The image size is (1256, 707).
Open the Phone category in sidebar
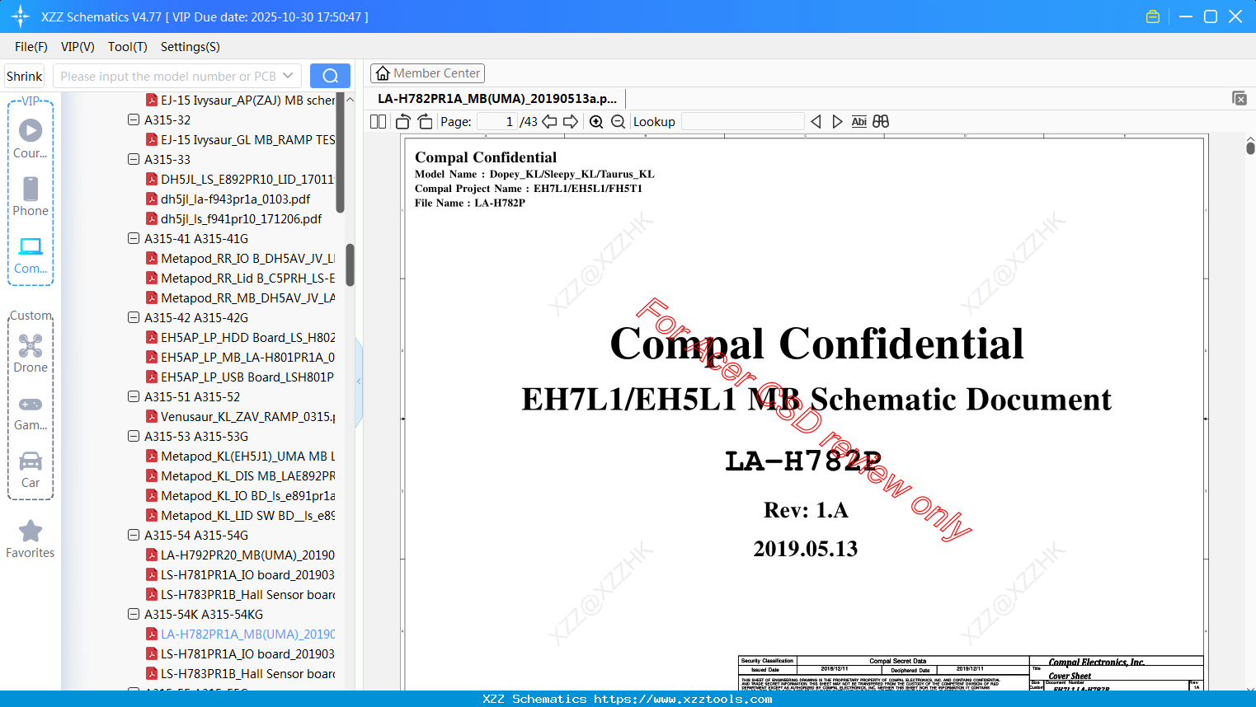(x=31, y=196)
